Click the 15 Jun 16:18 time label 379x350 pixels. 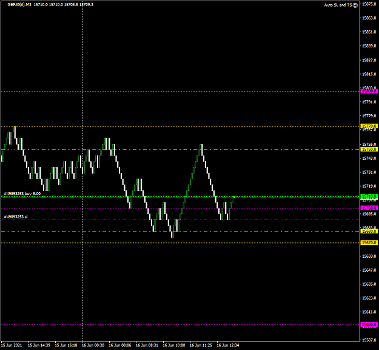pos(66,345)
